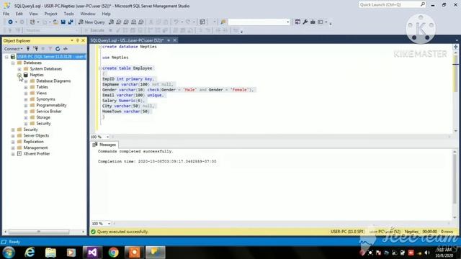Select the Synonyms tree item
This screenshot has width=461, height=259.
point(45,99)
